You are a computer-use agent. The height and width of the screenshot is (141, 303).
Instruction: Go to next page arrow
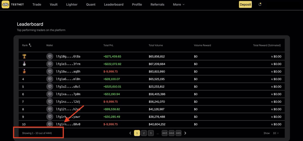click(185, 133)
